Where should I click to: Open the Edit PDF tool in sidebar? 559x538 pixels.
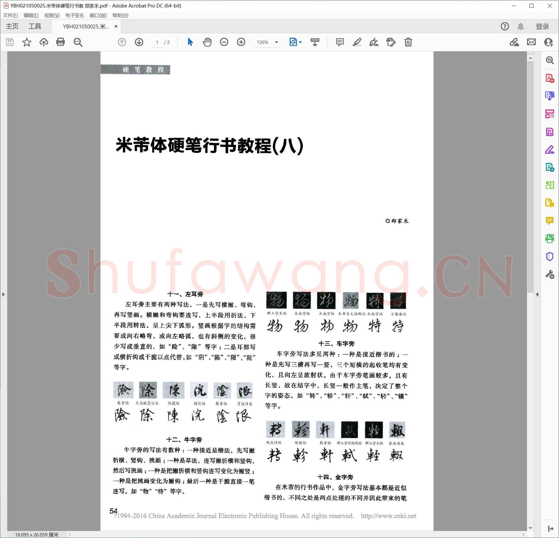[550, 132]
